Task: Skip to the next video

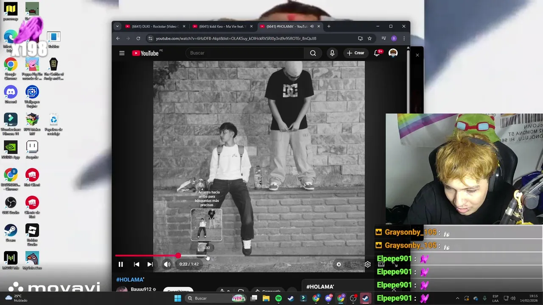Action: pos(150,264)
